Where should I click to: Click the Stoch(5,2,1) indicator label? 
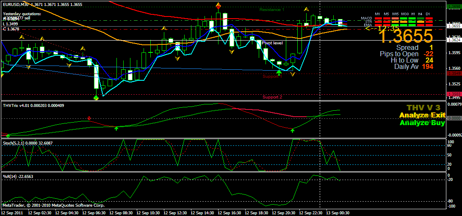(x=28, y=143)
